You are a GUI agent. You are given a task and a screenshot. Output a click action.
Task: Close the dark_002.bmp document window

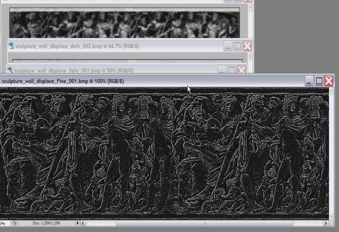[x=247, y=46]
